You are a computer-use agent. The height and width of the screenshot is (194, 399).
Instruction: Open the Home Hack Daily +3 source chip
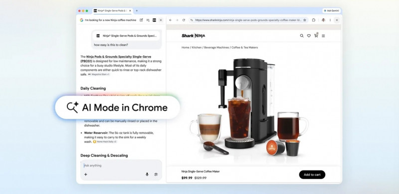(x=105, y=142)
